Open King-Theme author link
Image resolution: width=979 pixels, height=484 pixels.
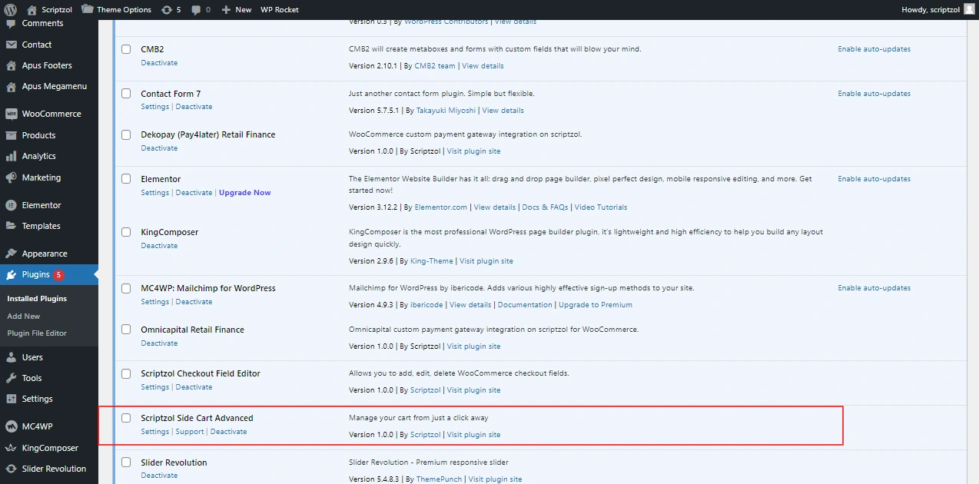[432, 261]
